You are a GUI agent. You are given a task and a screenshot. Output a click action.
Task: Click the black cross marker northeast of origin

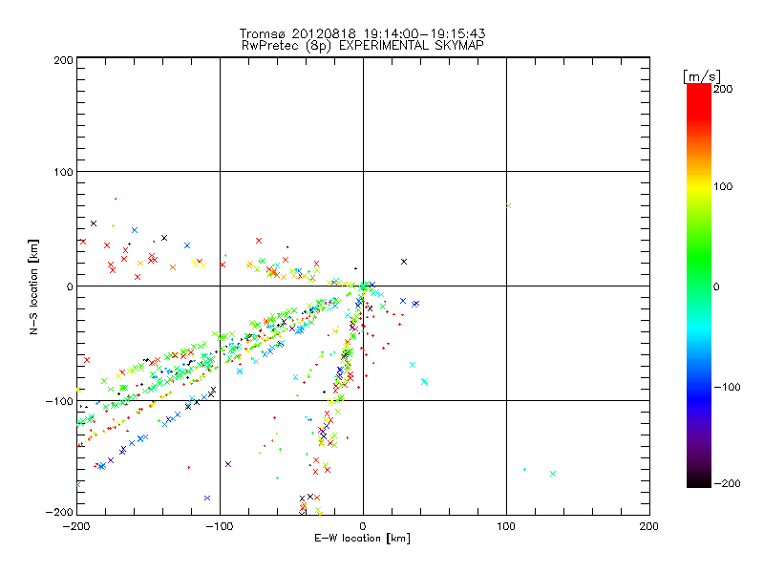[403, 262]
